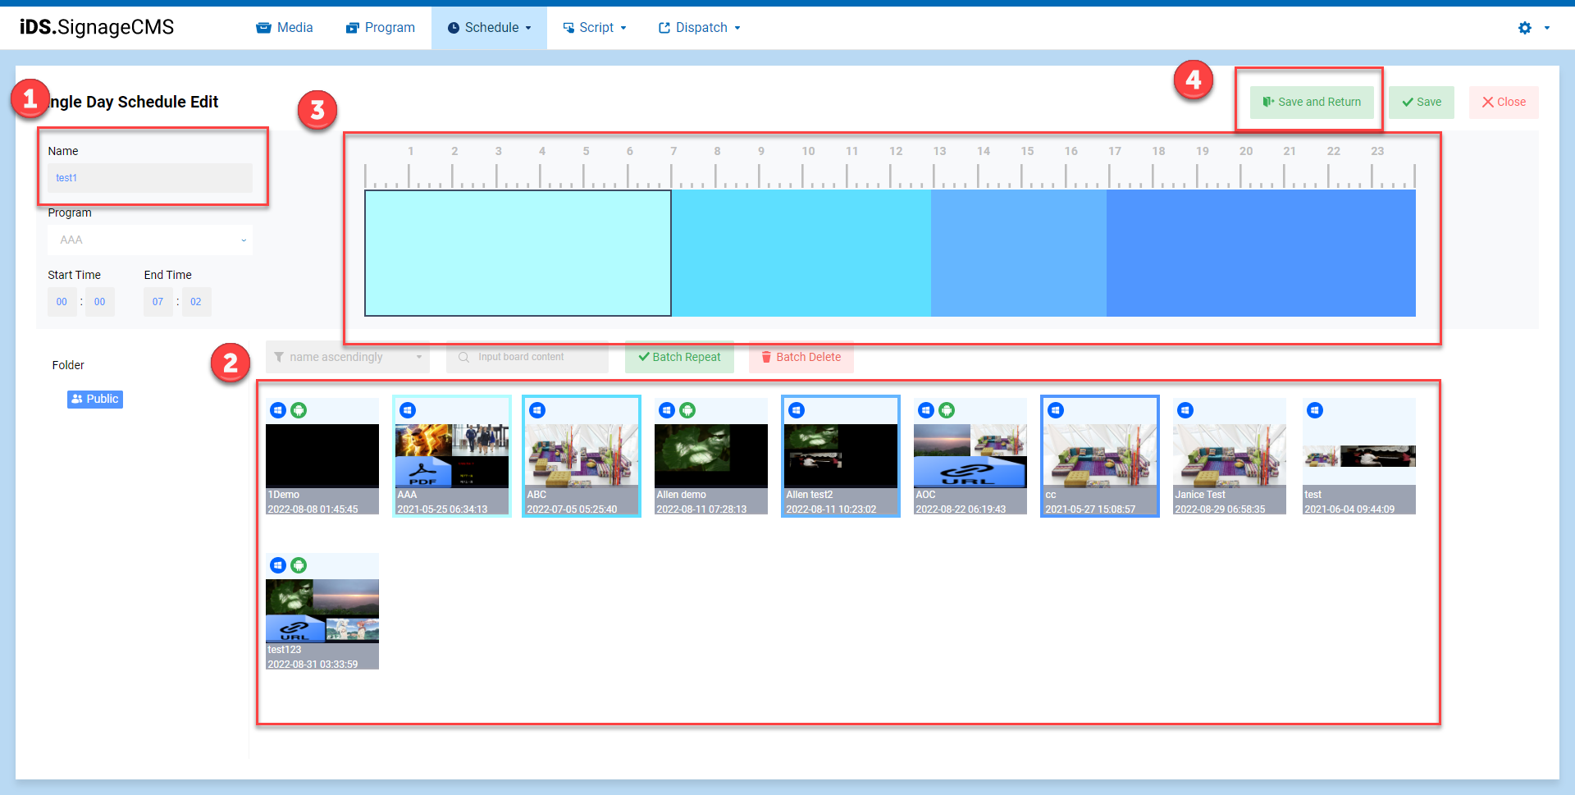This screenshot has width=1575, height=795.
Task: Select the ABC program thumbnail
Action: point(582,455)
